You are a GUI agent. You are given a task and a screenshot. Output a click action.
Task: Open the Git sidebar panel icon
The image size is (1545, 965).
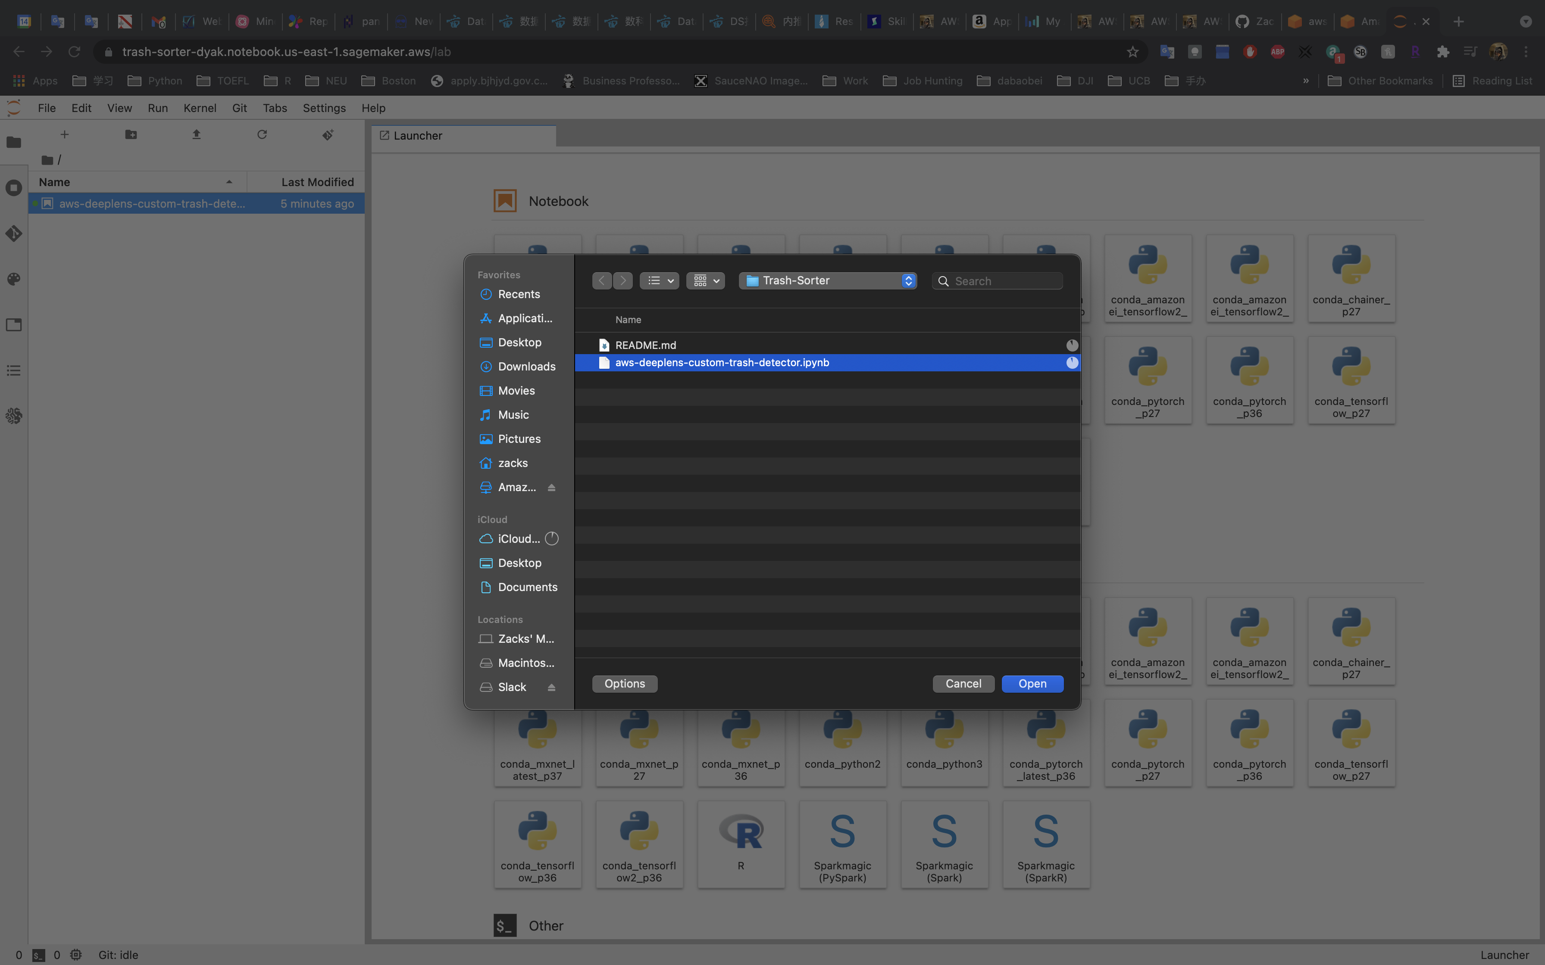tap(13, 233)
